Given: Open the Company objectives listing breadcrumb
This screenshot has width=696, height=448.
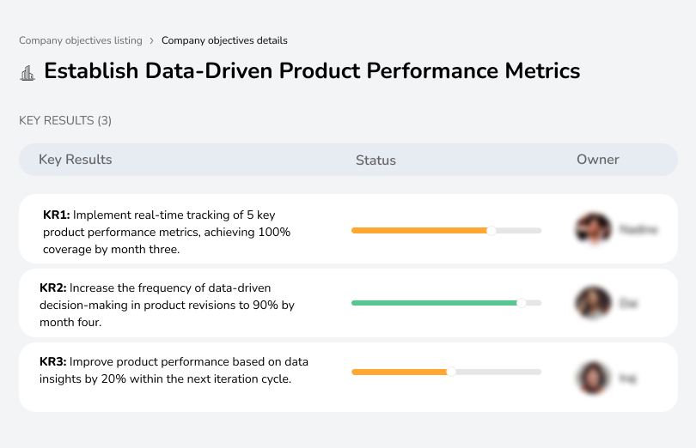Looking at the screenshot, I should click(x=81, y=40).
